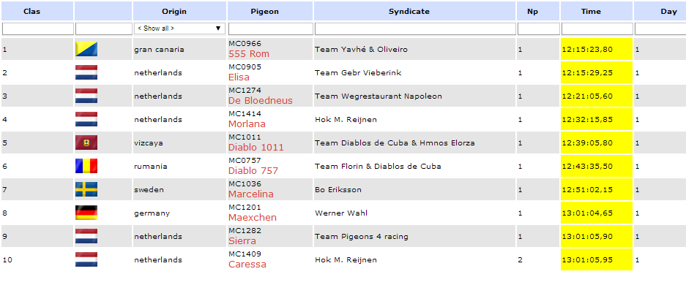This screenshot has height=285, width=686.
Task: Click Netherlands flag beside Elisa row
Action: [x=86, y=72]
